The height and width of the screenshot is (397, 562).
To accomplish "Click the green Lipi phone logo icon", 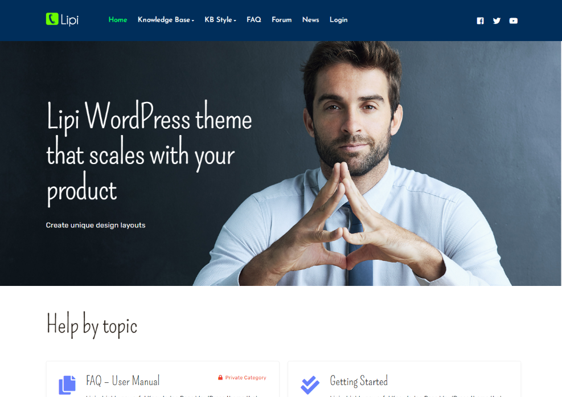I will click(52, 19).
